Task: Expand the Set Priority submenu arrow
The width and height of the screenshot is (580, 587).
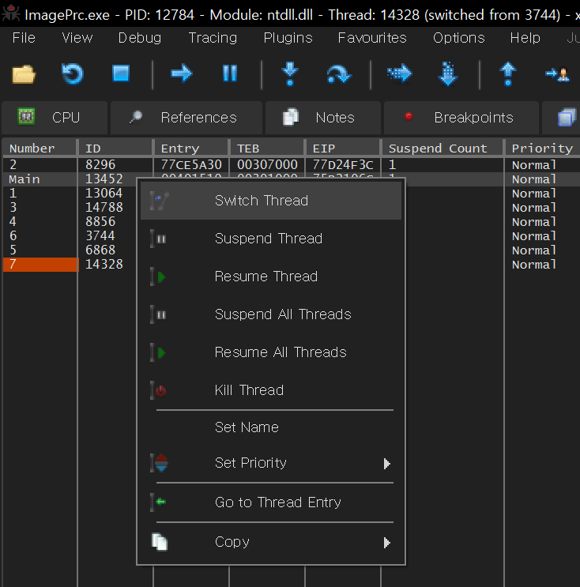Action: [386, 464]
